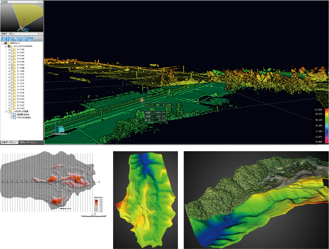Check the シーン:09 checkbox
The width and height of the screenshot is (329, 249).
12,71
